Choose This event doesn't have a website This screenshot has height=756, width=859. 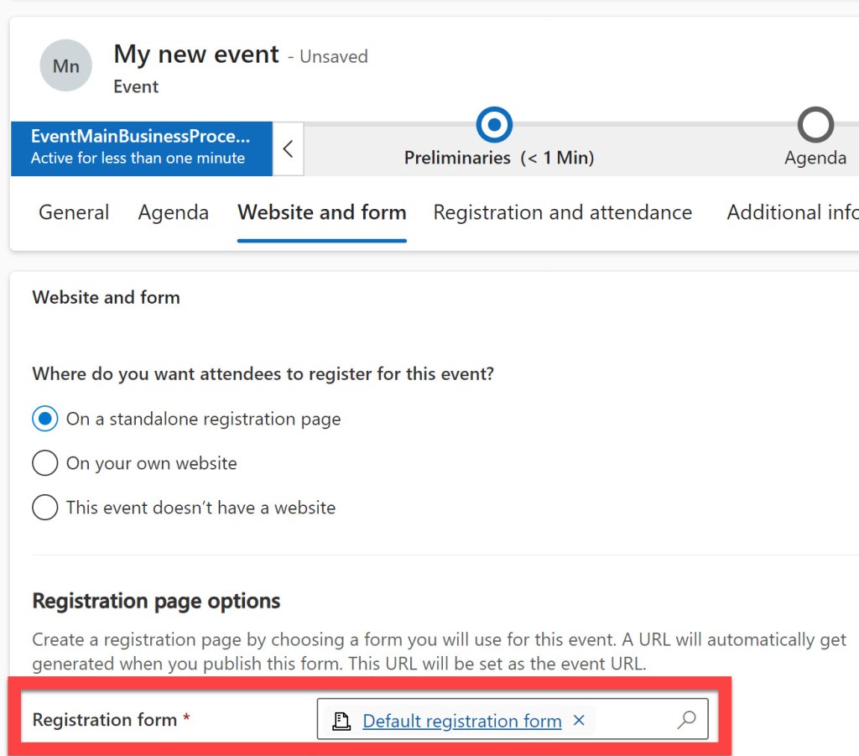44,508
